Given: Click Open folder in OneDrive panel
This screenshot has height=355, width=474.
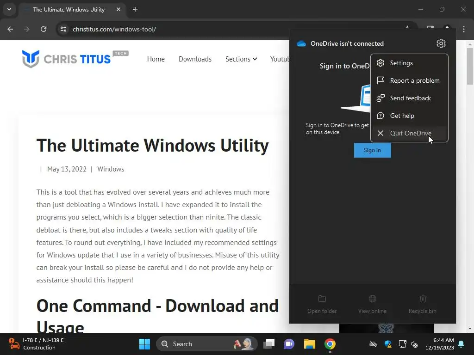Looking at the screenshot, I should pos(322,304).
